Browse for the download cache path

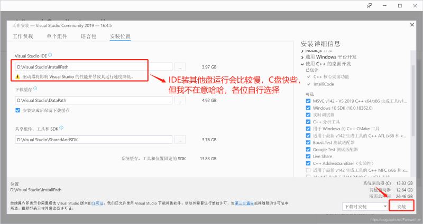point(180,100)
